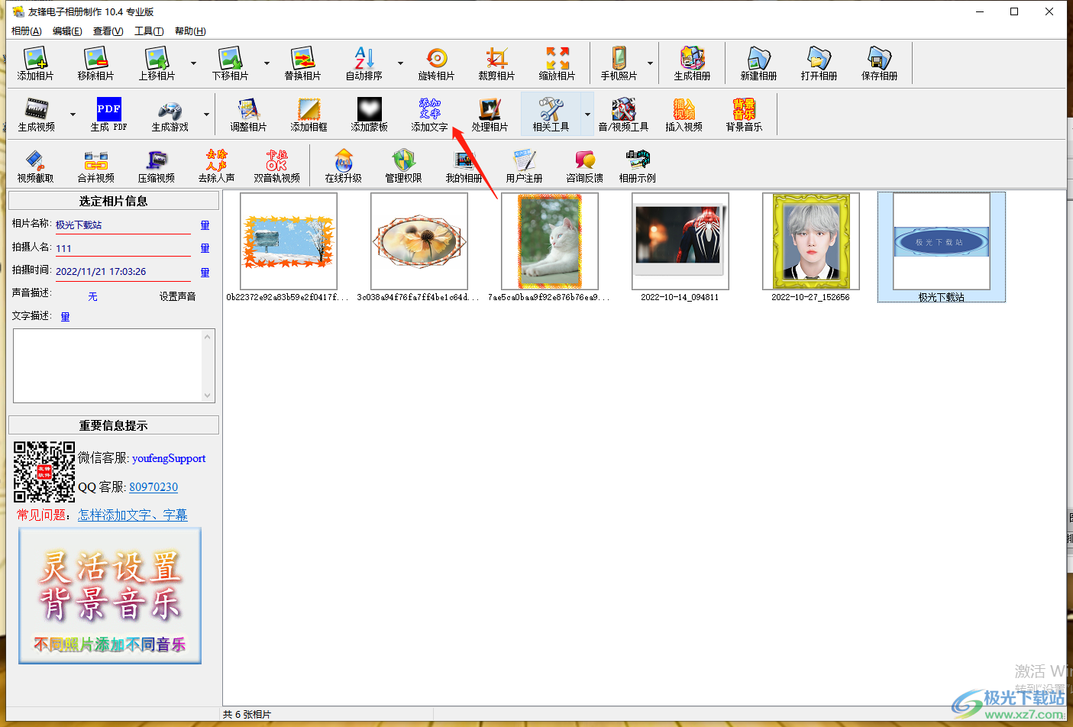Image resolution: width=1073 pixels, height=727 pixels.
Task: Open the 工具(T) menu
Action: tap(149, 31)
